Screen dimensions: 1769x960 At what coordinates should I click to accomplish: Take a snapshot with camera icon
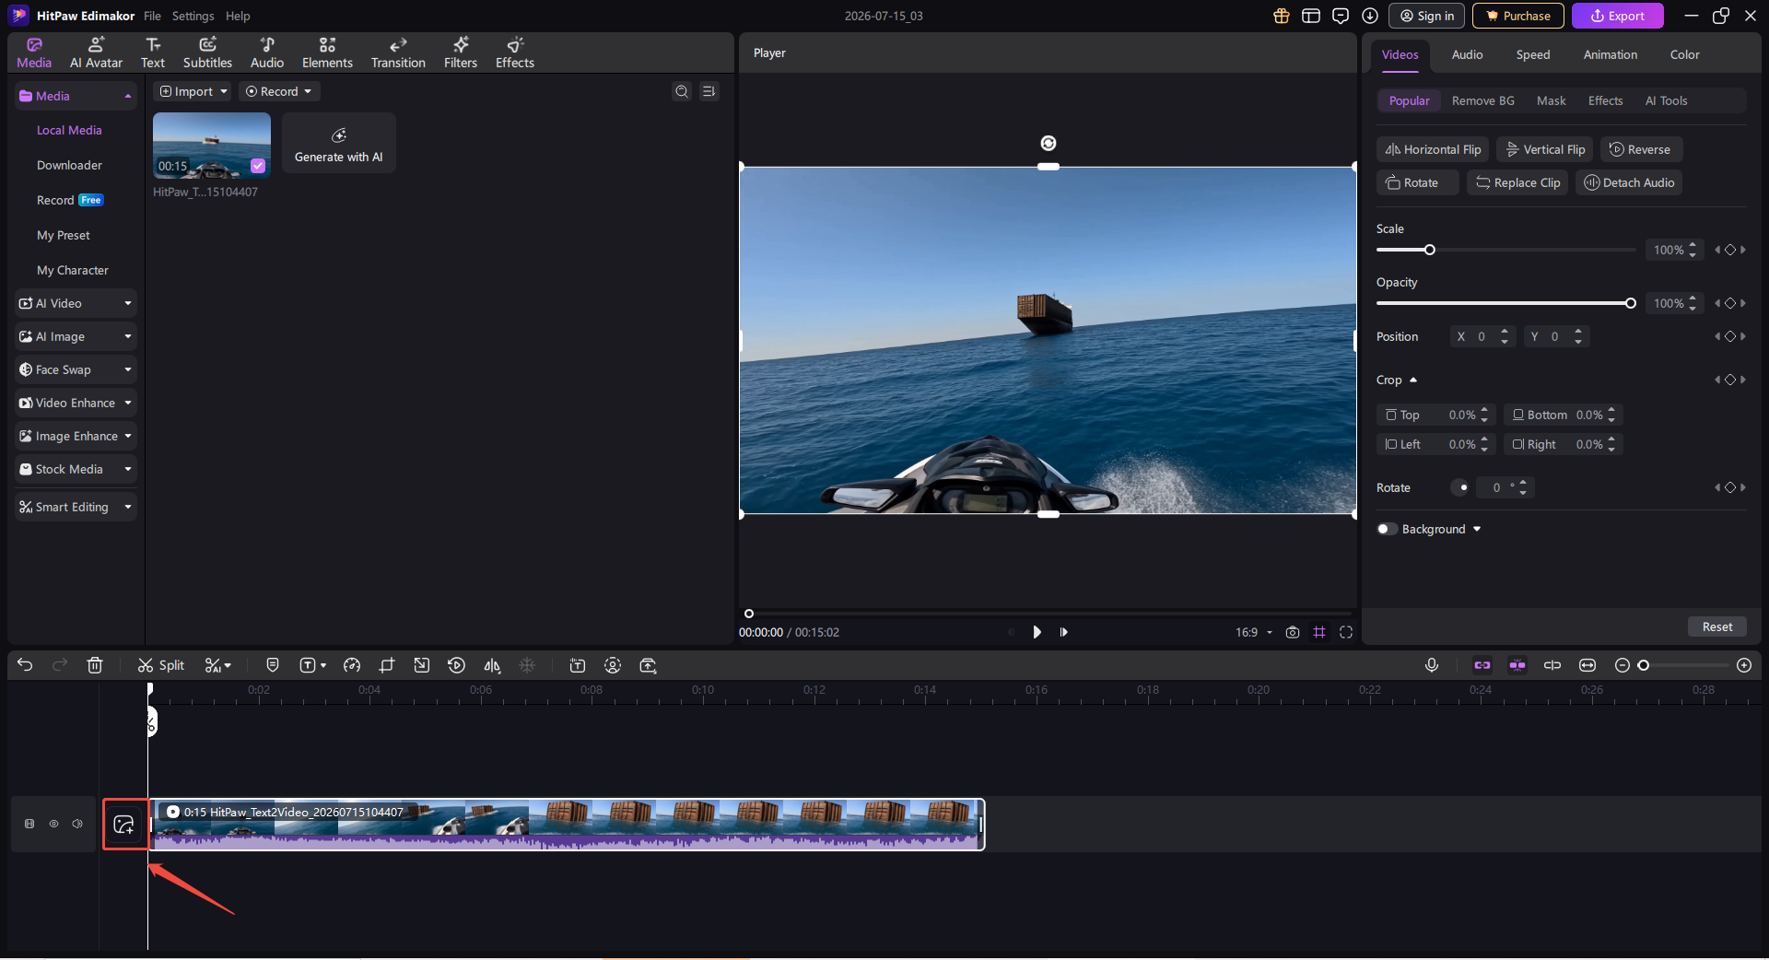[1293, 632]
